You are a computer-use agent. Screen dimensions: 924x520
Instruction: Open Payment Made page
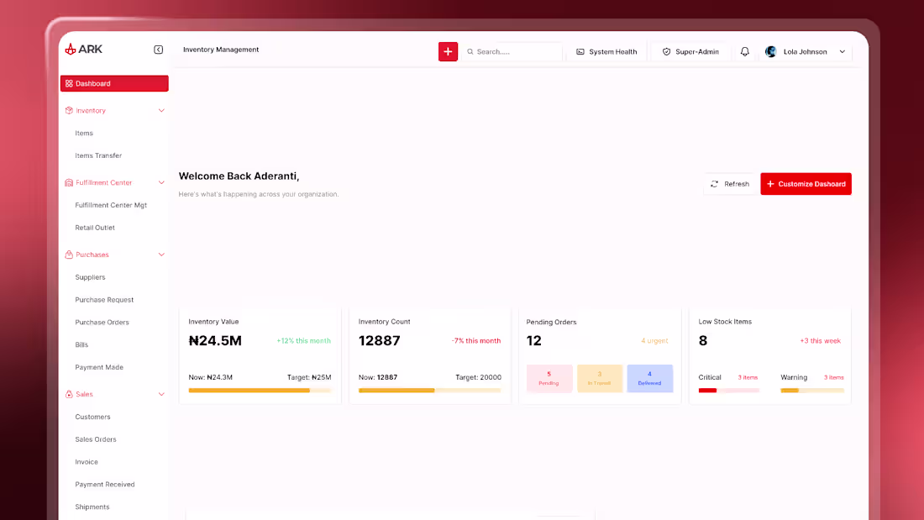(99, 367)
